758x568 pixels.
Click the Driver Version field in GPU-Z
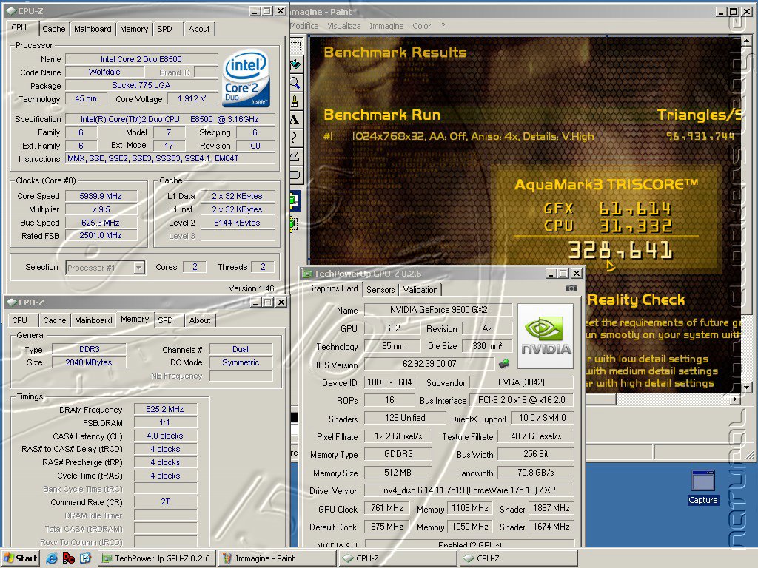[x=469, y=490]
